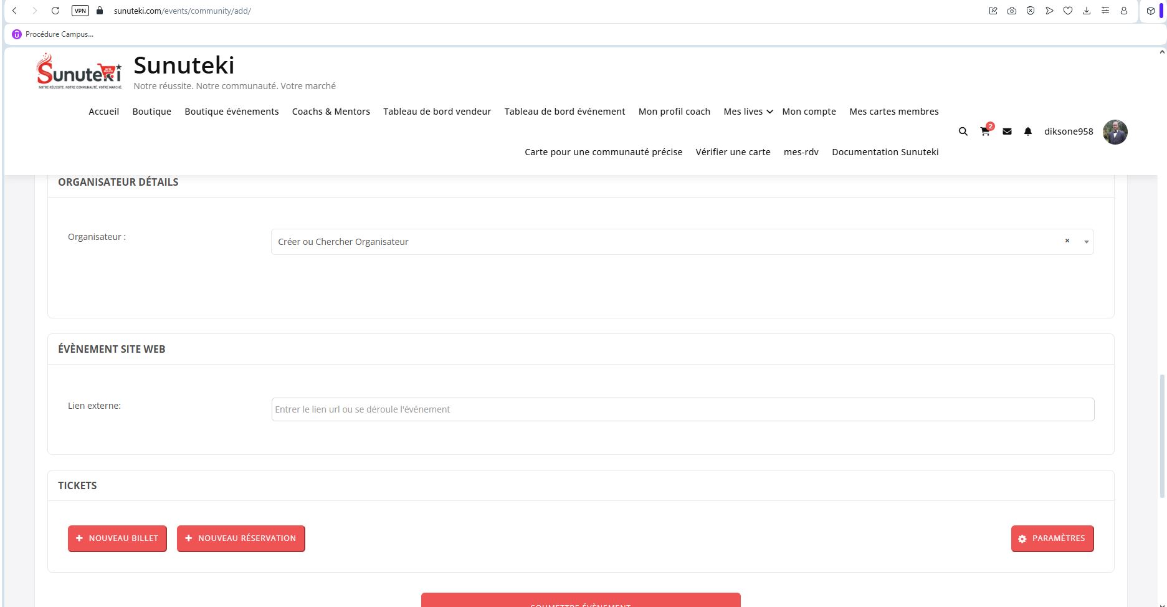Toggle the VPN badge in address bar

coord(80,11)
